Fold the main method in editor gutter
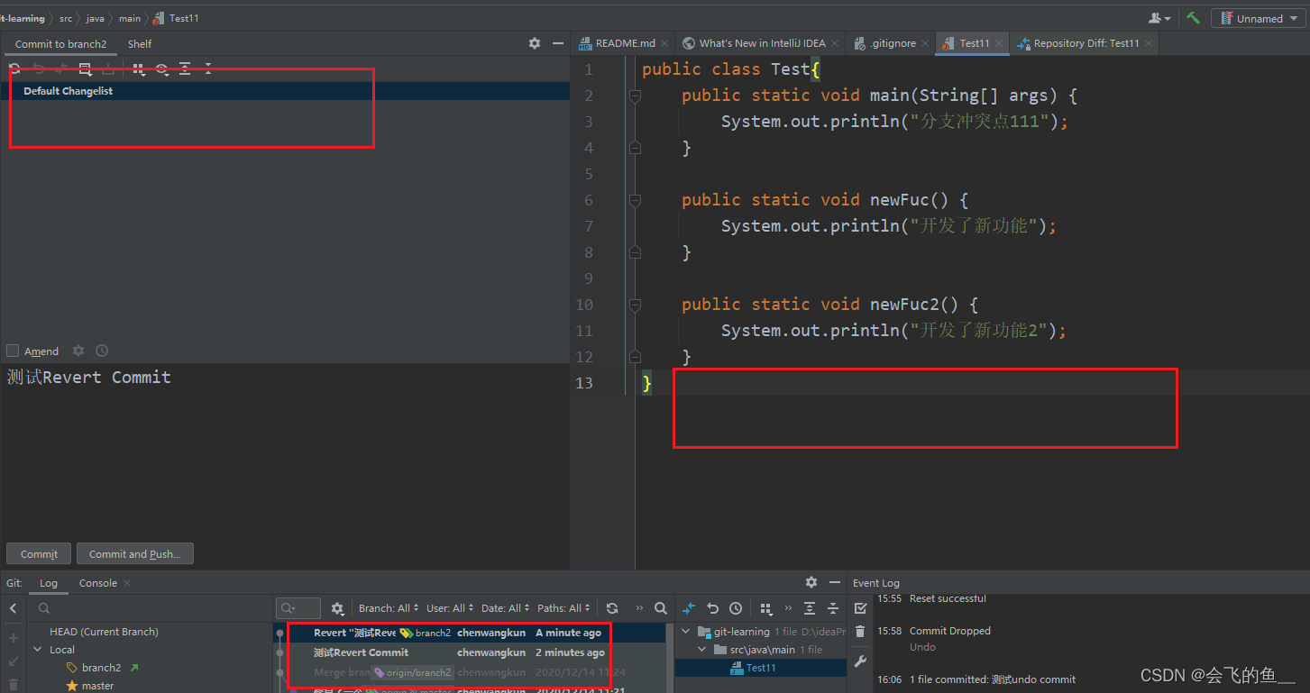The width and height of the screenshot is (1310, 693). pyautogui.click(x=635, y=96)
